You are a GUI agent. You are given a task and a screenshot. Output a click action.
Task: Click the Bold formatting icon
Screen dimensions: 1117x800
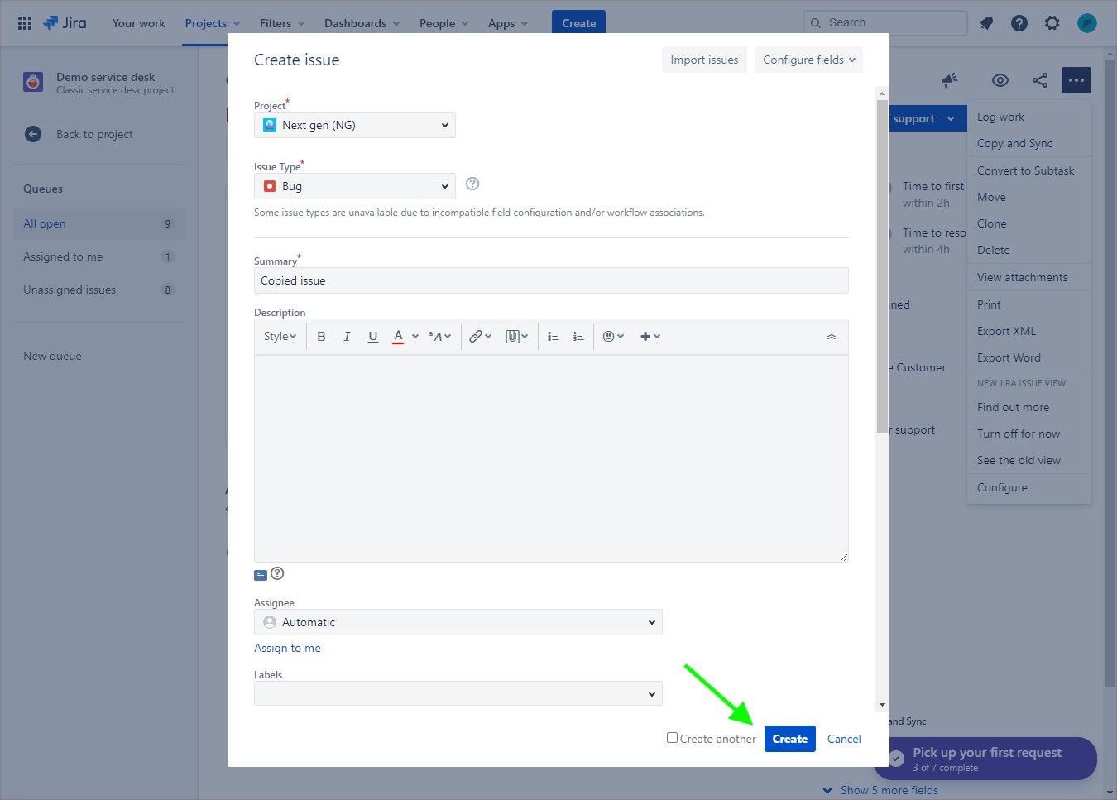point(321,337)
